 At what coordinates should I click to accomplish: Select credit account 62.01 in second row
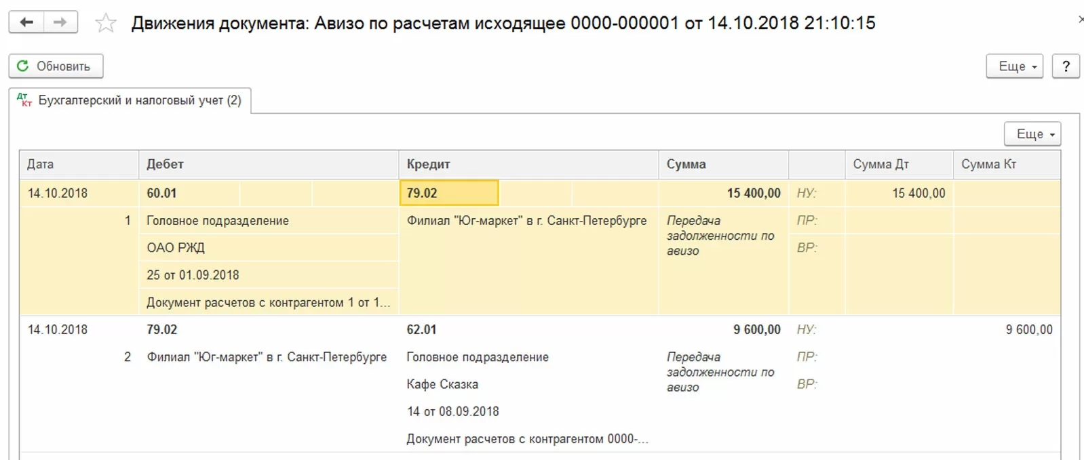pyautogui.click(x=422, y=330)
